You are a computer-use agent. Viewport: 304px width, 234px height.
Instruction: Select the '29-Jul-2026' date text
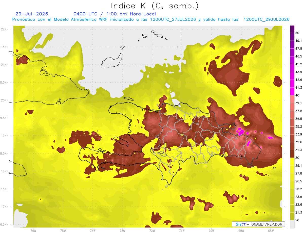pyautogui.click(x=32, y=14)
